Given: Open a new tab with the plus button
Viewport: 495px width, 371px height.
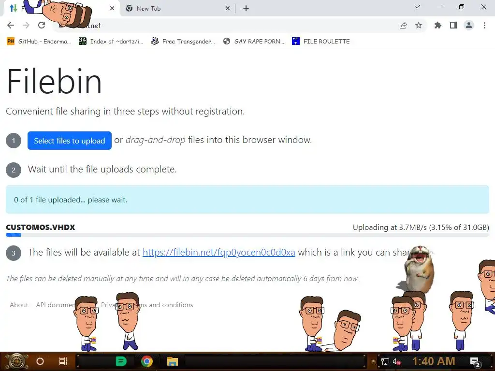Looking at the screenshot, I should coord(246,9).
